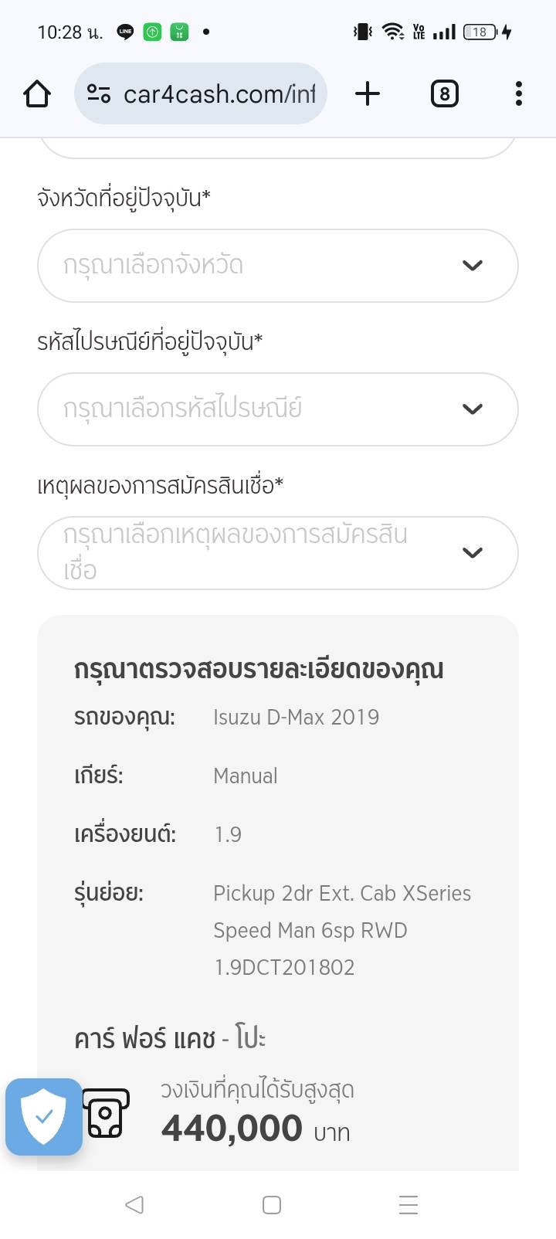Tap the blue shield security badge
This screenshot has width=556, height=1239.
44,1117
